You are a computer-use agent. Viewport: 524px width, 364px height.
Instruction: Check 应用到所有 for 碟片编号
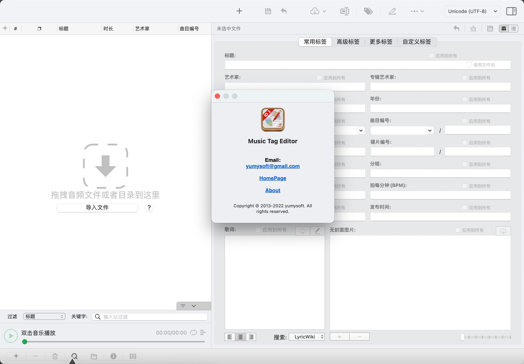(x=465, y=142)
